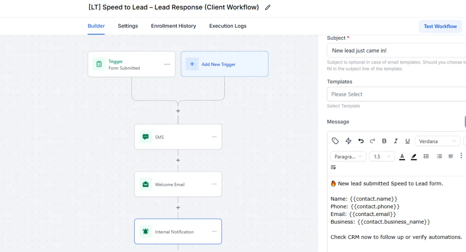Image resolution: width=466 pixels, height=252 pixels.
Task: Open text alignment options
Action: click(x=451, y=156)
